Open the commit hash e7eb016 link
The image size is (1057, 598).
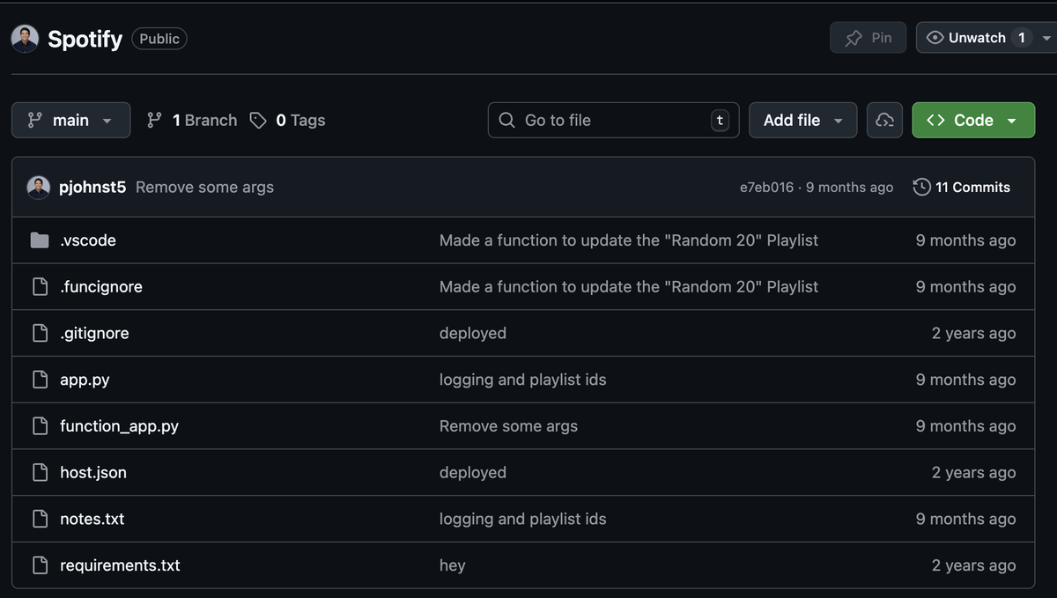(766, 188)
